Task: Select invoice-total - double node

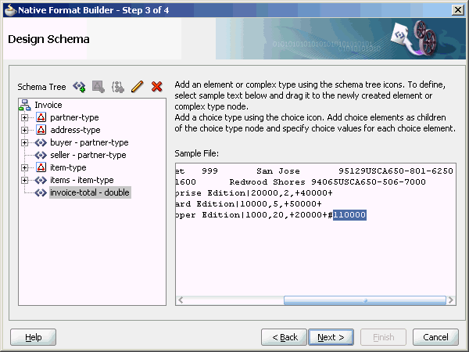Action: pos(90,192)
